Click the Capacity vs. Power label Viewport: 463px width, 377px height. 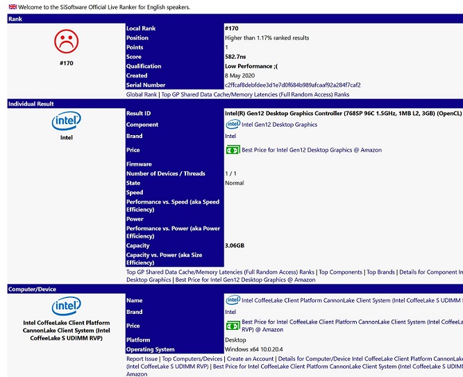tap(165, 258)
